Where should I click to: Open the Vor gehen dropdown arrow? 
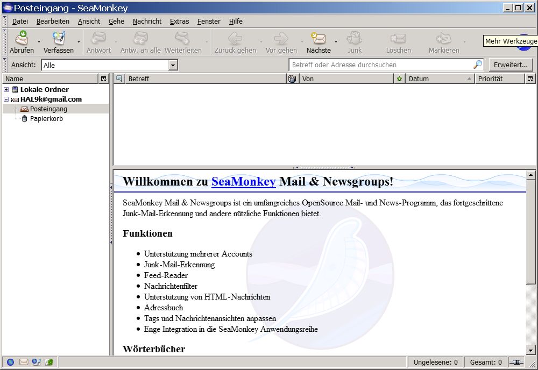click(x=302, y=42)
